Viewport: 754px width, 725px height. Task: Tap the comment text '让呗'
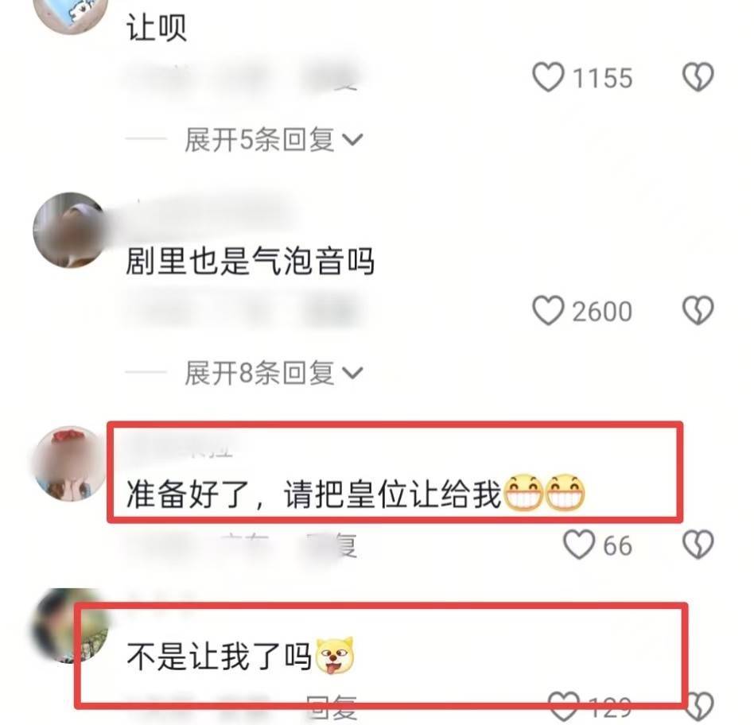[156, 27]
